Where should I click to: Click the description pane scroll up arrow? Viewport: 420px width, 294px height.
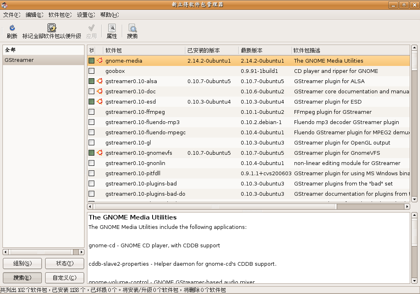click(x=414, y=215)
